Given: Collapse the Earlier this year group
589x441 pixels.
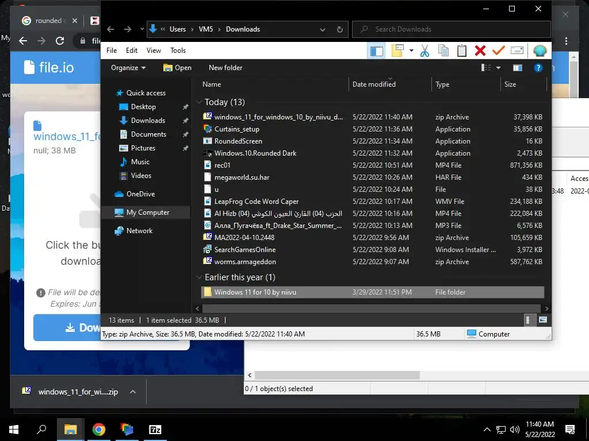Looking at the screenshot, I should 199,277.
